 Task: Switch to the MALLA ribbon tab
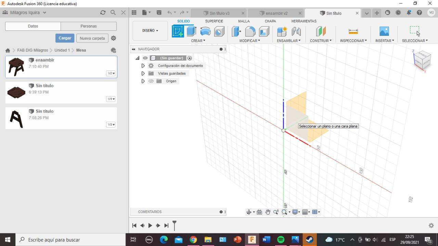click(244, 21)
